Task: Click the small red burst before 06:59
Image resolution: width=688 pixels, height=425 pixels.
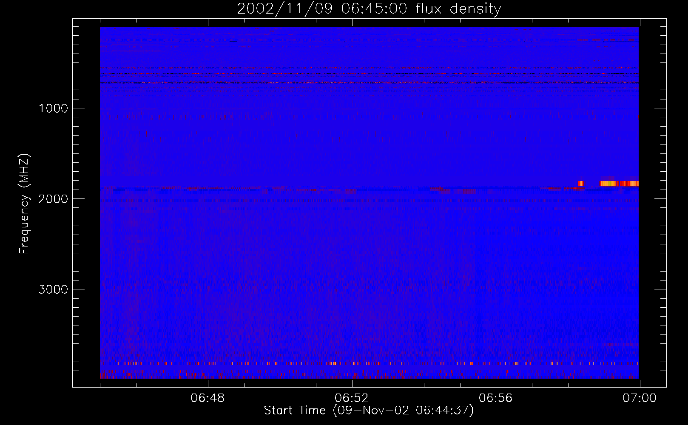Action: [581, 183]
